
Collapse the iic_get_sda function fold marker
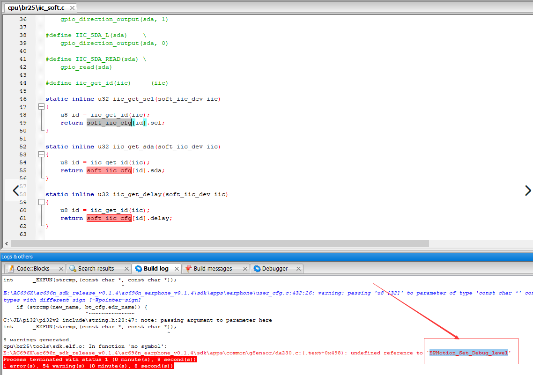(x=42, y=154)
